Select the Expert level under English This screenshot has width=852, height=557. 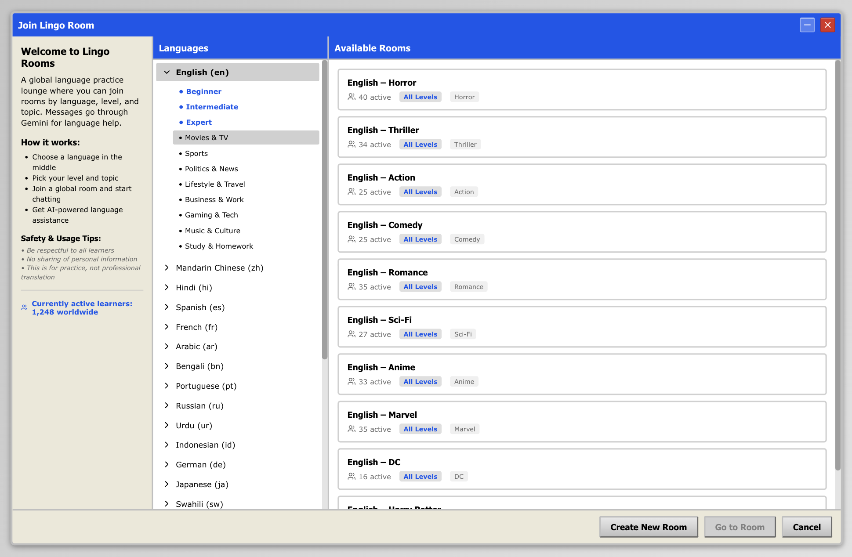click(199, 122)
